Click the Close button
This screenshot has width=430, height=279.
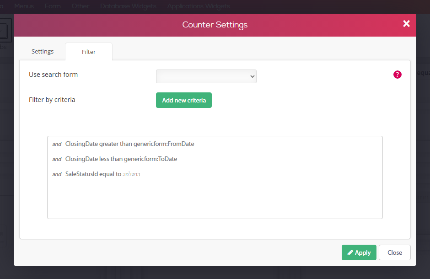coord(395,252)
